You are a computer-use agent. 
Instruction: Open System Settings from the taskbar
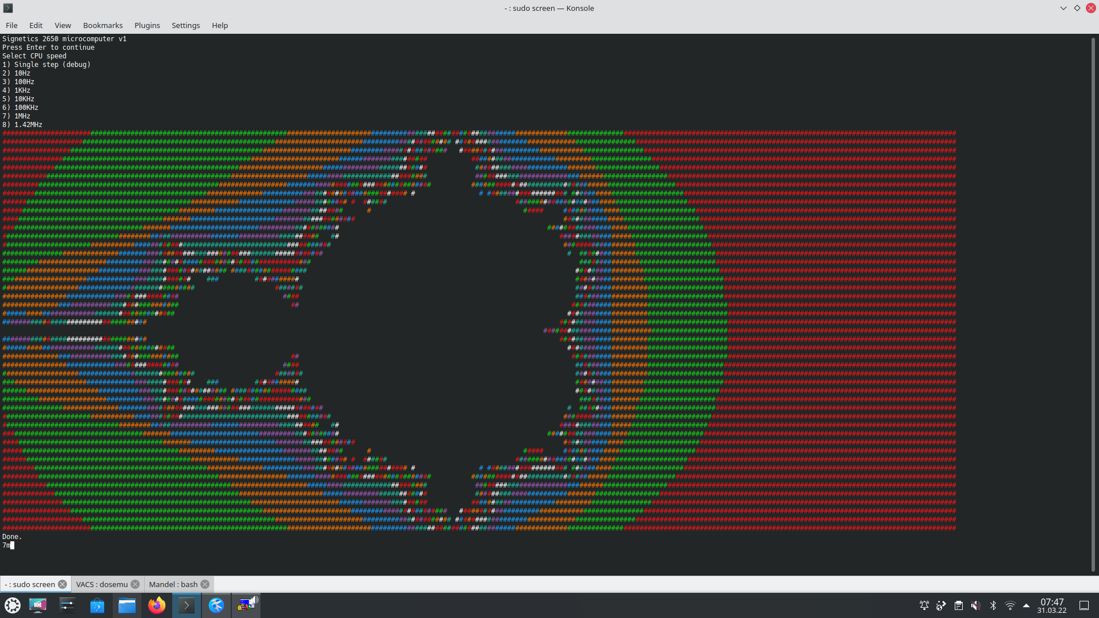click(x=68, y=605)
